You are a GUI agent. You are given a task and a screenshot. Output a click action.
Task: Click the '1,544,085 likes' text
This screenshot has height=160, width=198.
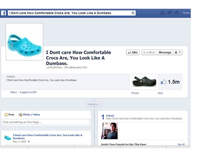[x=54, y=67]
